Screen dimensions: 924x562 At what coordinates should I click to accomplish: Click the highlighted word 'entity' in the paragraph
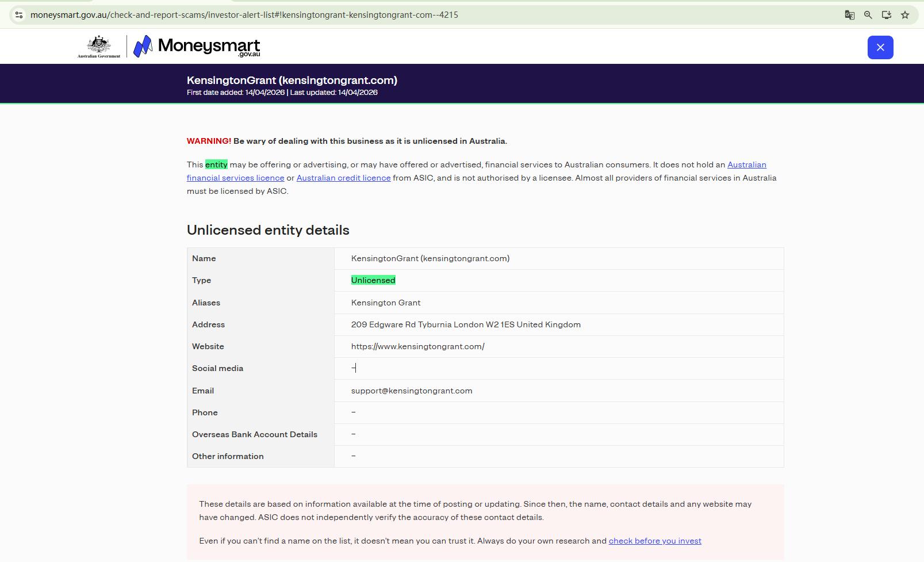coord(216,165)
